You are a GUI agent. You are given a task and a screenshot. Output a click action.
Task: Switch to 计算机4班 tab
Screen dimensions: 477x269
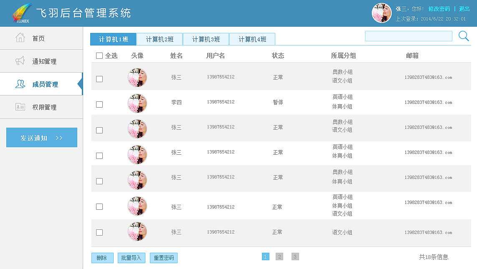(253, 39)
